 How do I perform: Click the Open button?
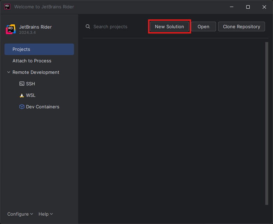click(x=203, y=26)
